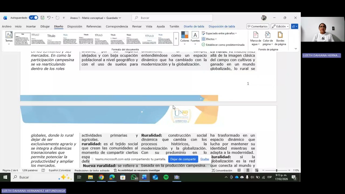
Task: Click the Dejar de compartir button
Action: [x=183, y=159]
